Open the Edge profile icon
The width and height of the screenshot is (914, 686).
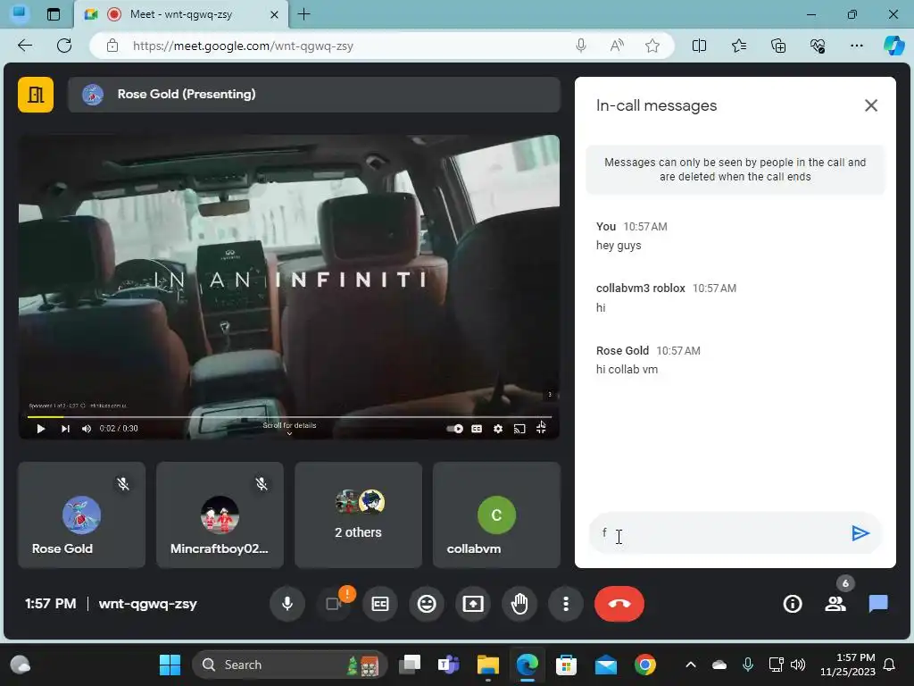coord(20,14)
